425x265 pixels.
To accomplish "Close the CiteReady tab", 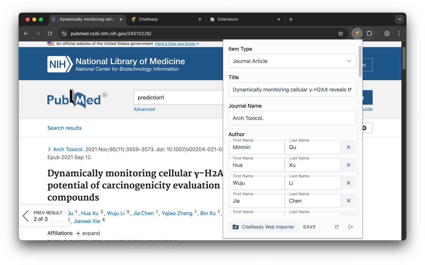I will [200, 19].
